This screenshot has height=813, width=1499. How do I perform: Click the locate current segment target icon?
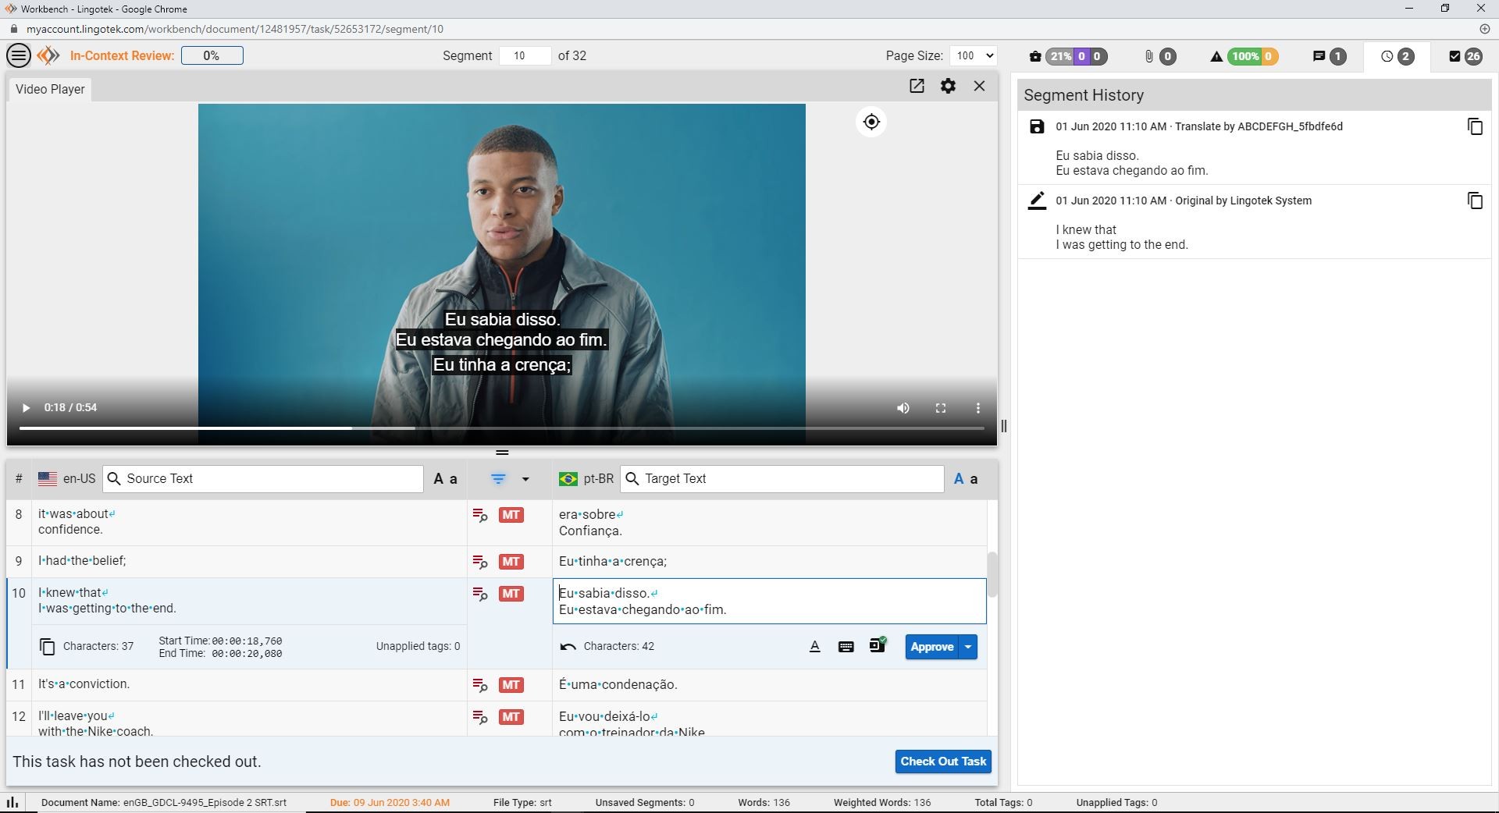pyautogui.click(x=871, y=122)
